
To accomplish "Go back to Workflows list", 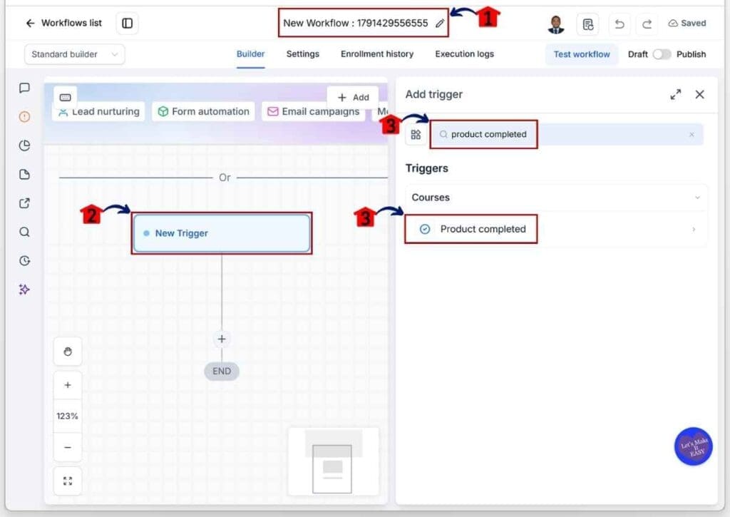I will click(x=63, y=23).
